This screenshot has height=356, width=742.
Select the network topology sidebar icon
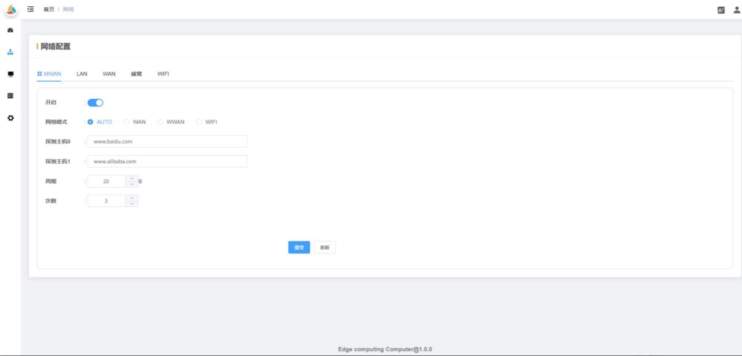10,52
